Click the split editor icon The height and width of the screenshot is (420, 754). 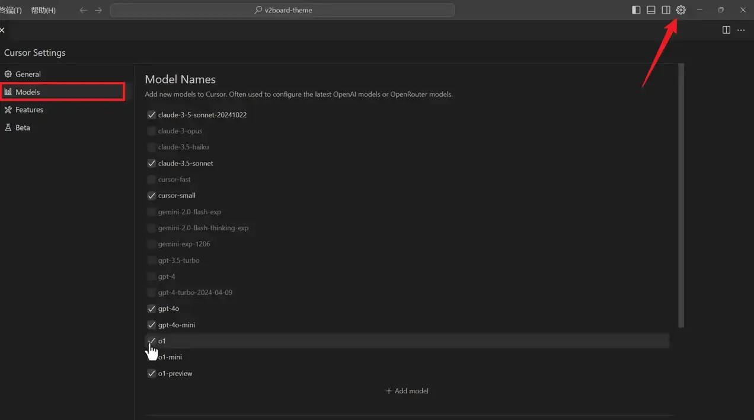point(726,30)
